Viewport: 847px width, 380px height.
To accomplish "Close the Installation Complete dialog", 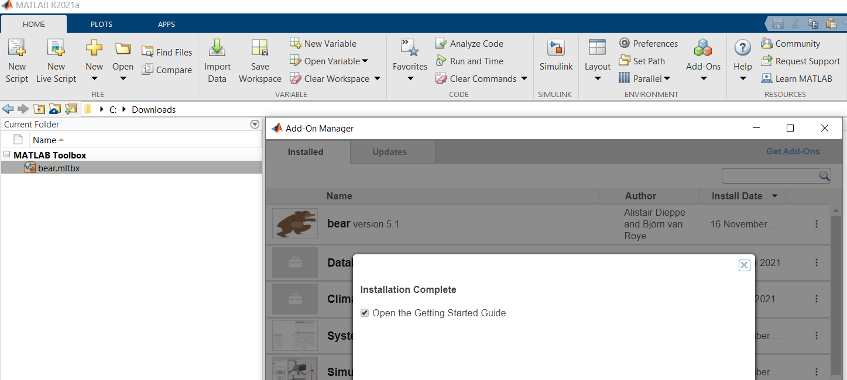I will [744, 265].
